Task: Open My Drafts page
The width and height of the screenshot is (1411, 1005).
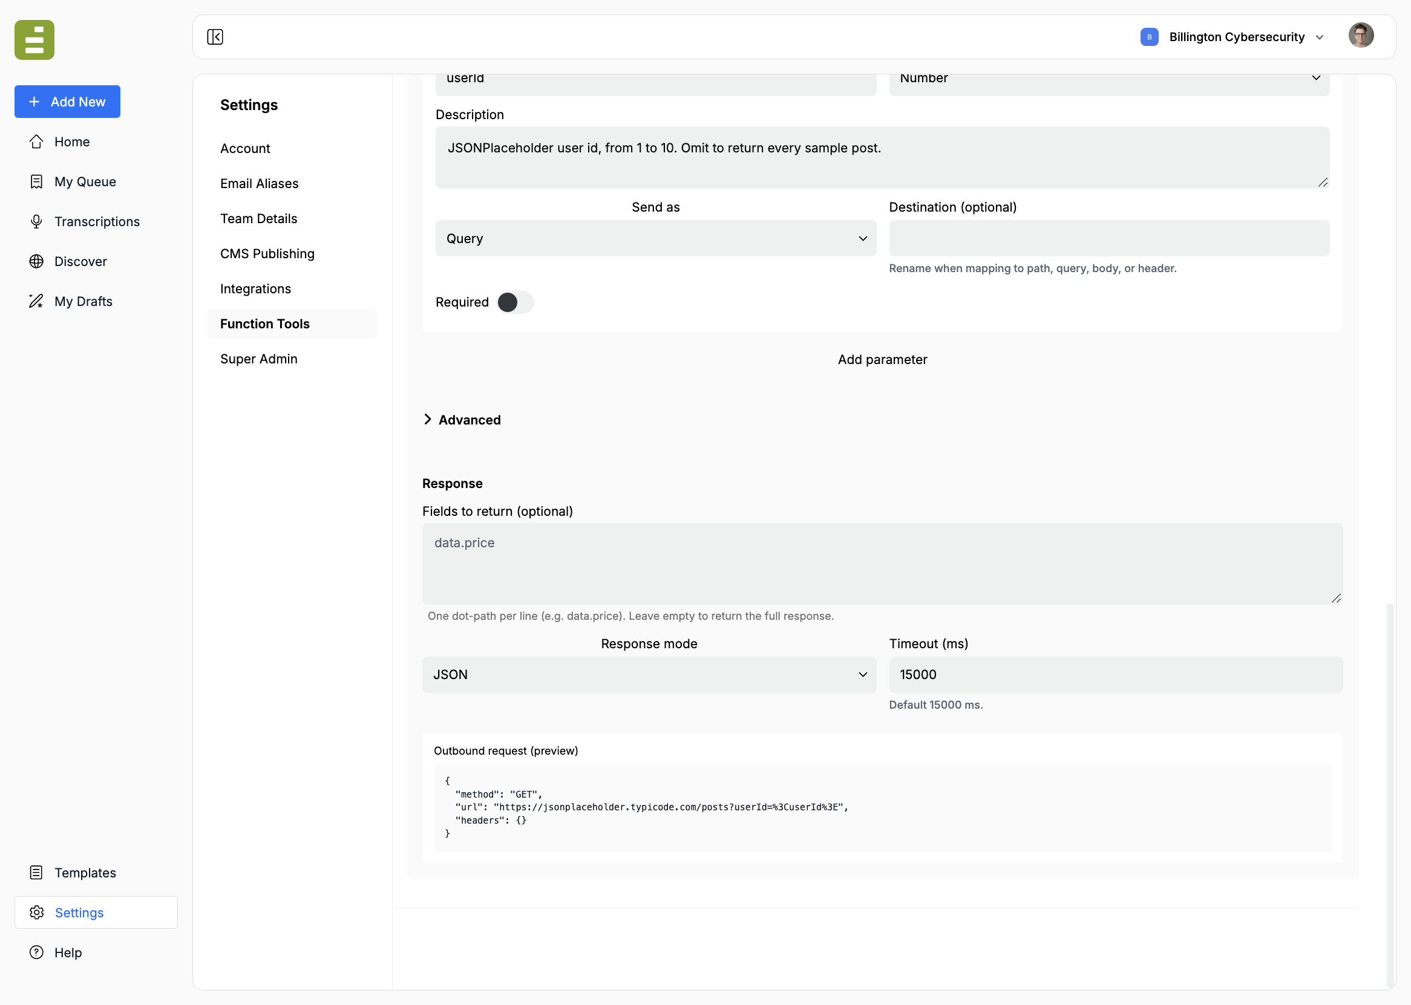Action: pos(96,301)
